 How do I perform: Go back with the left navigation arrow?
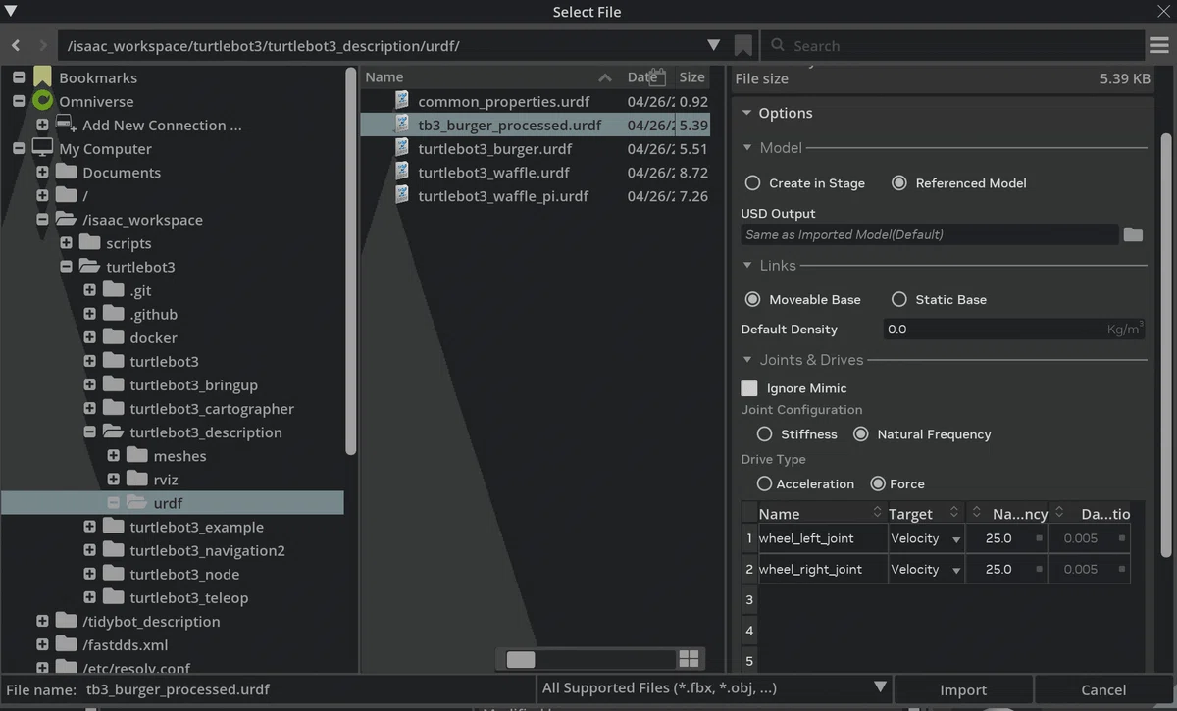coord(16,45)
